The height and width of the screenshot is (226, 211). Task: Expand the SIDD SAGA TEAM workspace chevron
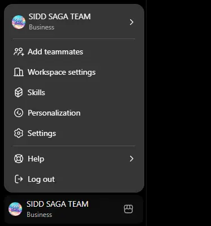tap(132, 22)
